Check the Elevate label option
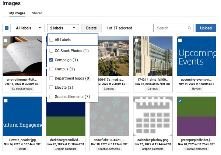Screen dimensions: 221x155 click(51, 87)
